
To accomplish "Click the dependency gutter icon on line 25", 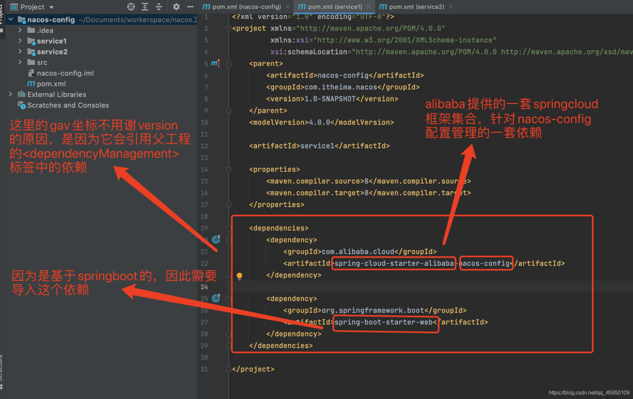I will [x=216, y=298].
